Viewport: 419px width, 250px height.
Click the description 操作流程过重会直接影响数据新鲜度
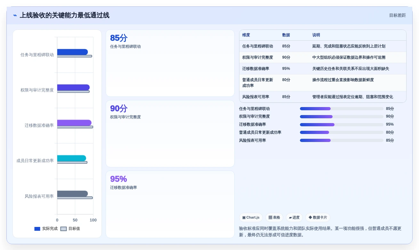(343, 80)
